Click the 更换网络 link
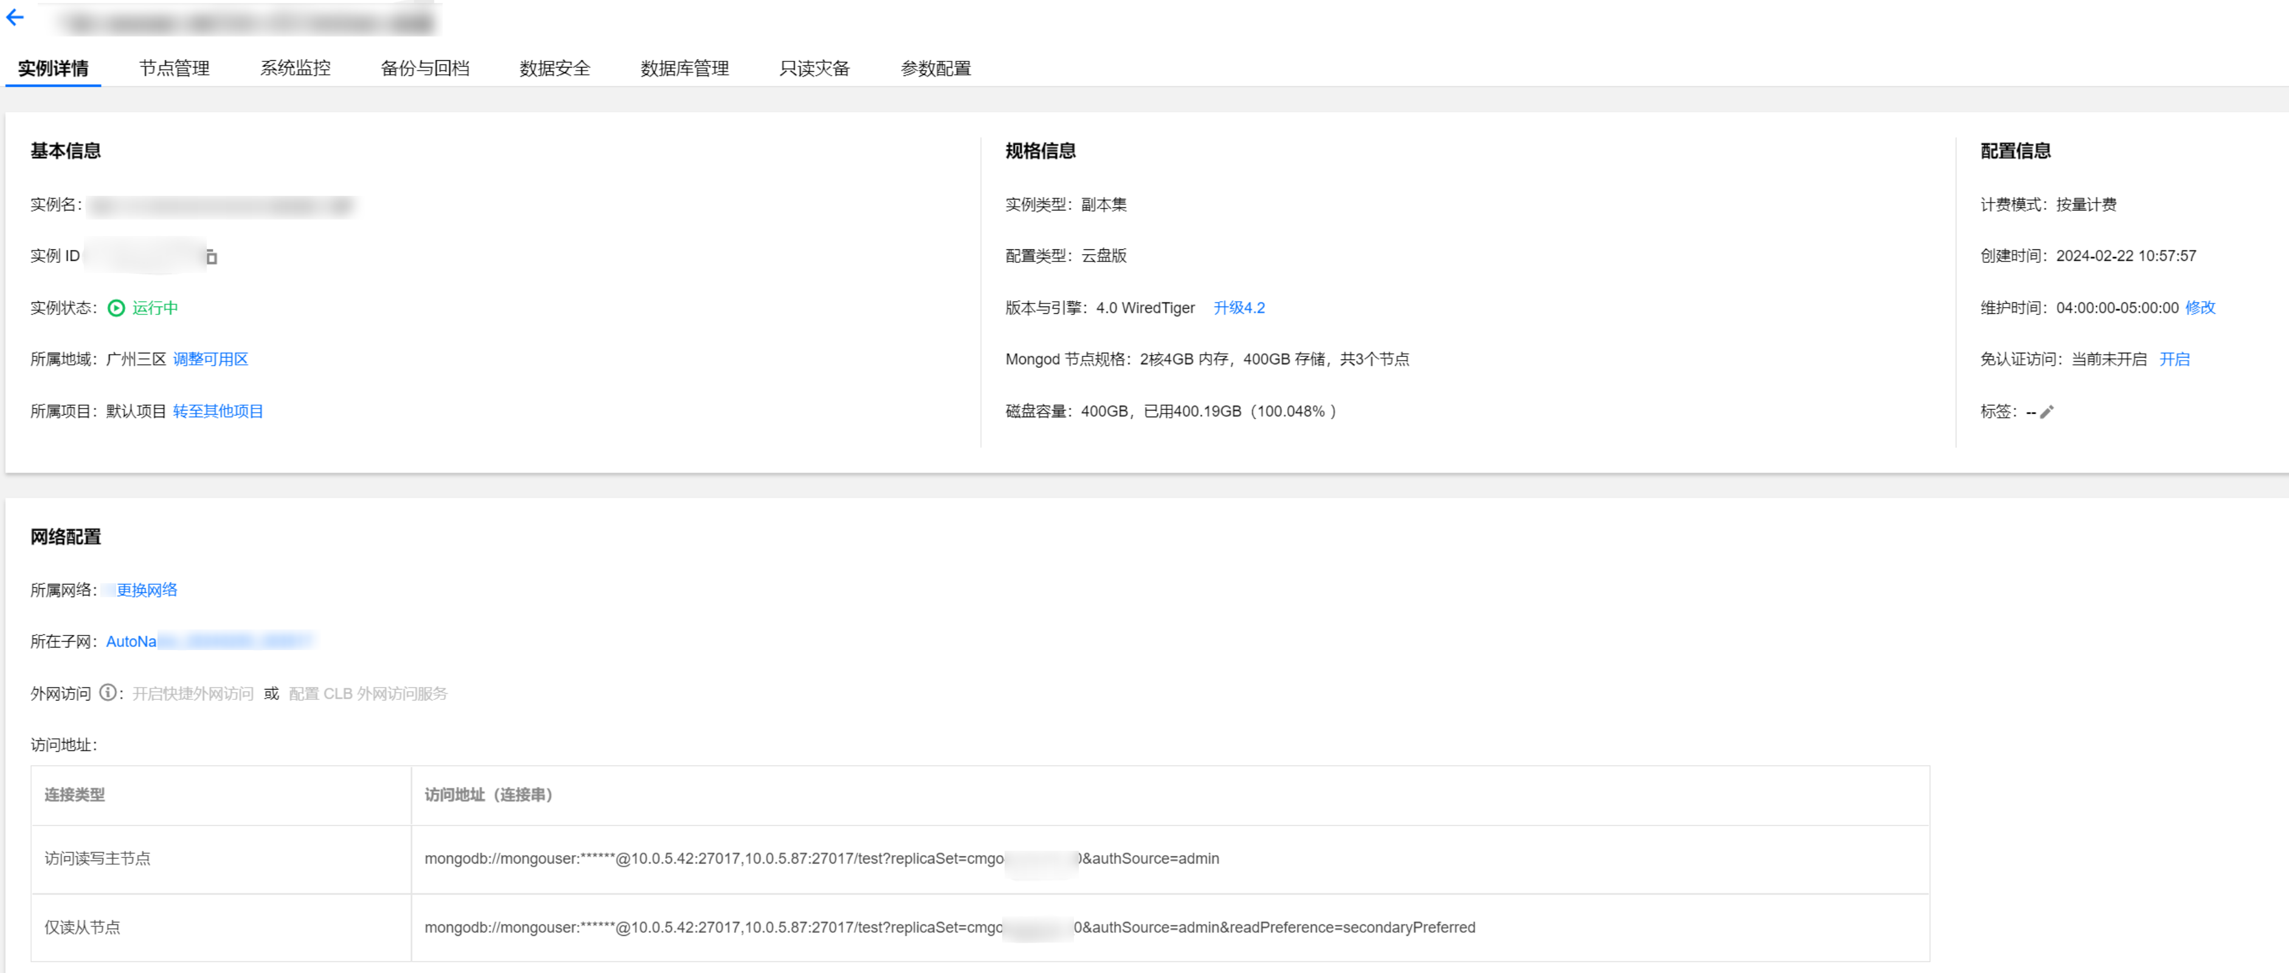This screenshot has width=2289, height=973. point(147,590)
